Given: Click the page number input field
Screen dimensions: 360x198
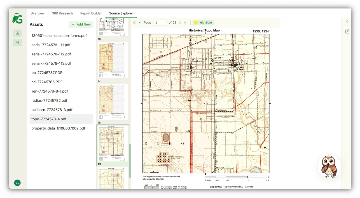Looking at the screenshot, I should click(x=160, y=23).
